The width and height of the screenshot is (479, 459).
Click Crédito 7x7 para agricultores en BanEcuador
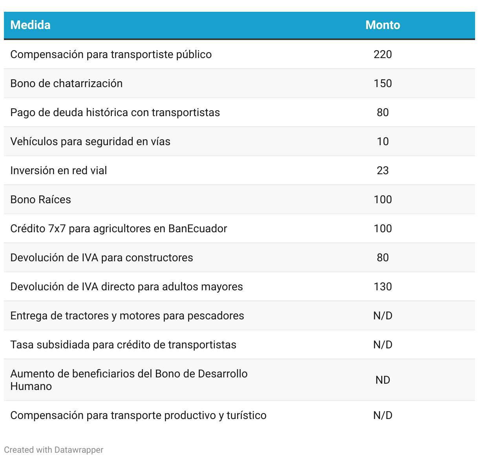tap(119, 228)
